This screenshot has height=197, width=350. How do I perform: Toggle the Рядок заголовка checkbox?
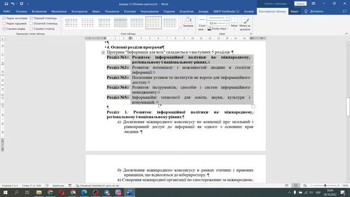[4, 18]
